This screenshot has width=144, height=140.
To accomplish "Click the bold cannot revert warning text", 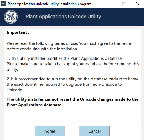I will pyautogui.click(x=73, y=102).
